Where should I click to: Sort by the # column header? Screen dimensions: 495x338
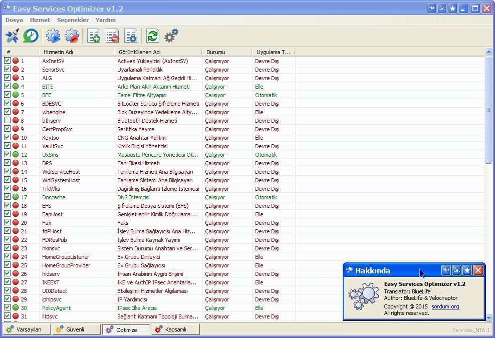click(x=21, y=52)
